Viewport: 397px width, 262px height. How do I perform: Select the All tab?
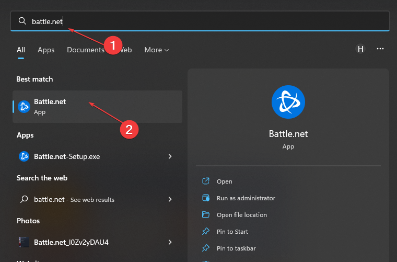click(x=21, y=50)
